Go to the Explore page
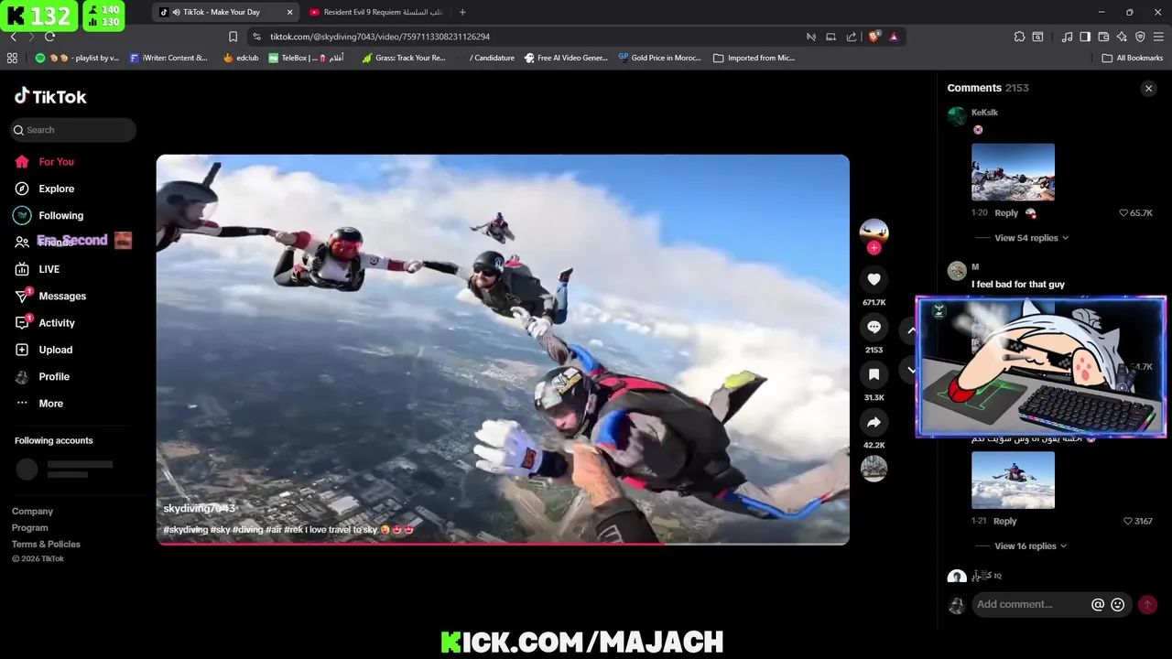 (56, 189)
